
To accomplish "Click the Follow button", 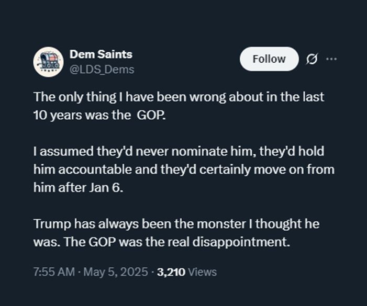I will click(269, 59).
